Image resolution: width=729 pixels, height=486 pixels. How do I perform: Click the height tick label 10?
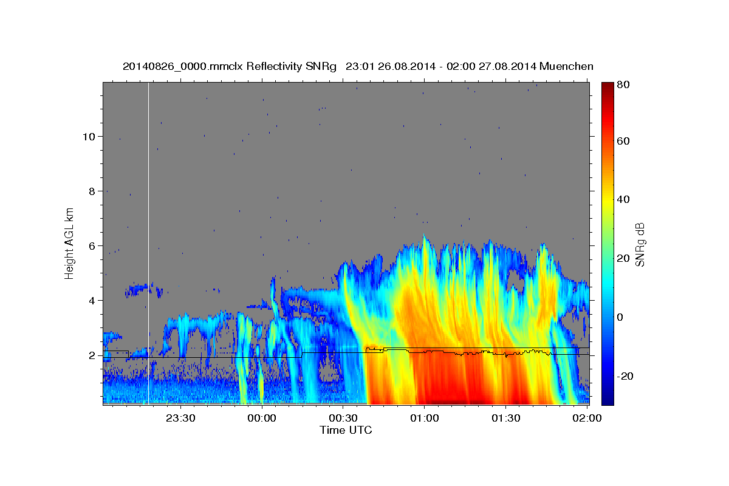[89, 137]
